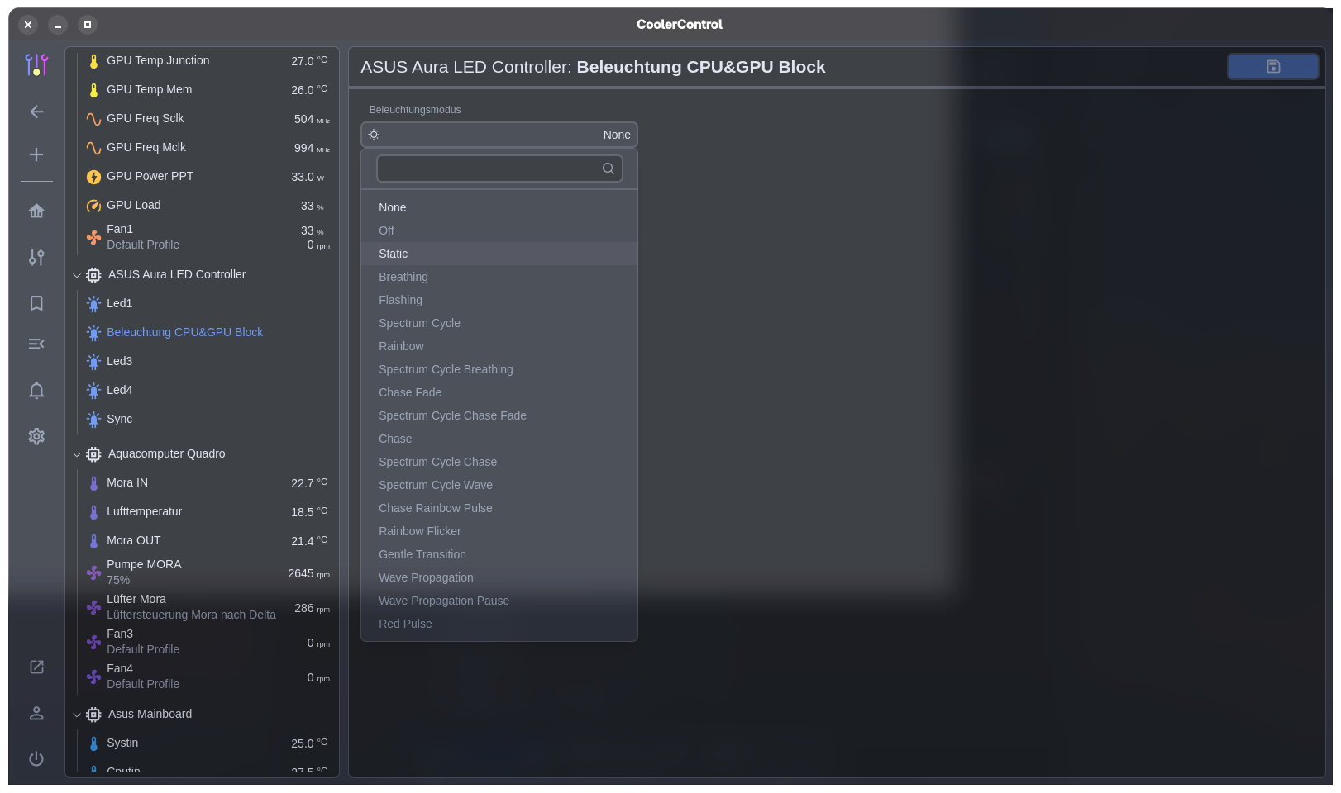Select None lighting mode
1341x793 pixels.
(x=499, y=207)
